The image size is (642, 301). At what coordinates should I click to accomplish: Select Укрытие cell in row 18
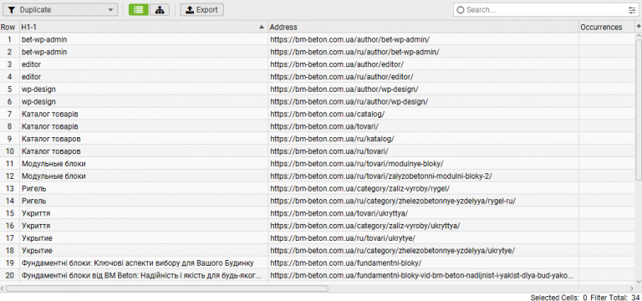click(143, 250)
